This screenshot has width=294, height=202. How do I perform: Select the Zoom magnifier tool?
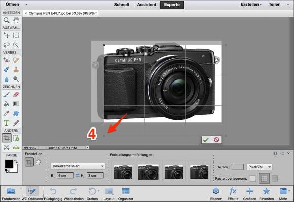7,20
